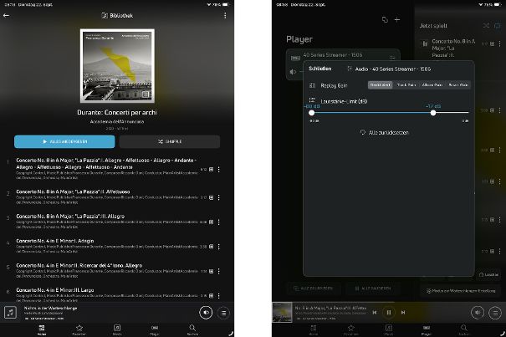The image size is (506, 337).
Task: Switch to Suche tab on left screen
Action: (192, 330)
